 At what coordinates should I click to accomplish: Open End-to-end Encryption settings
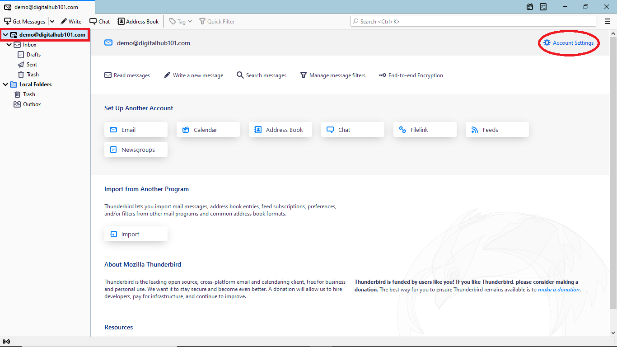[x=411, y=75]
